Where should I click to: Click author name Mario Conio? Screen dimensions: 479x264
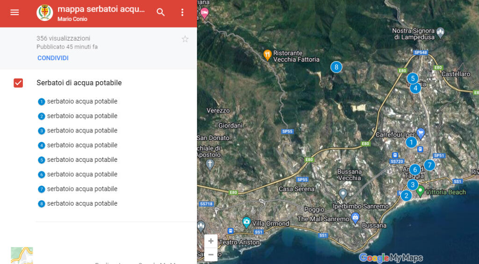click(x=73, y=19)
